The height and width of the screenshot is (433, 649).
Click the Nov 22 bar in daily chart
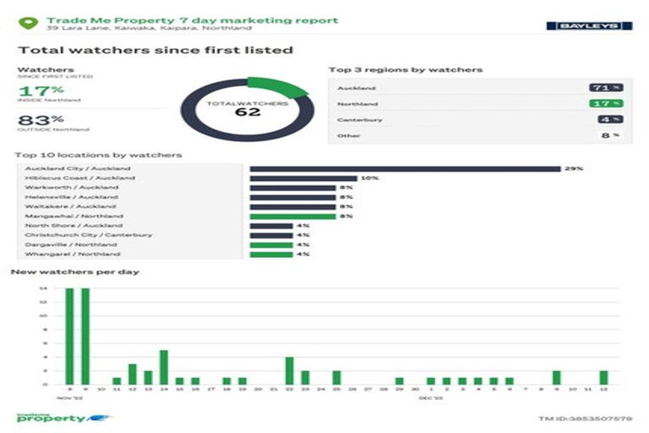289,370
